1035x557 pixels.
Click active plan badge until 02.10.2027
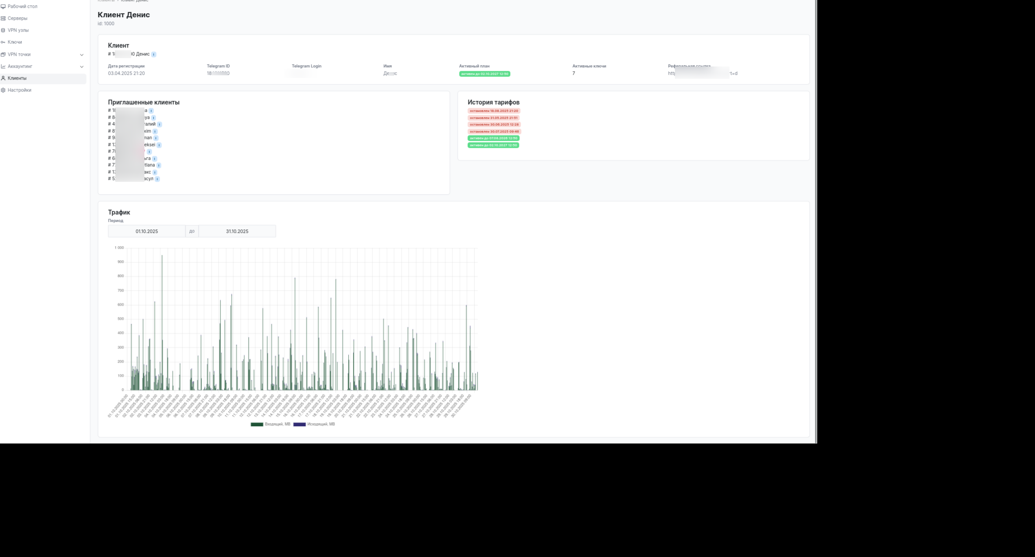click(x=484, y=74)
